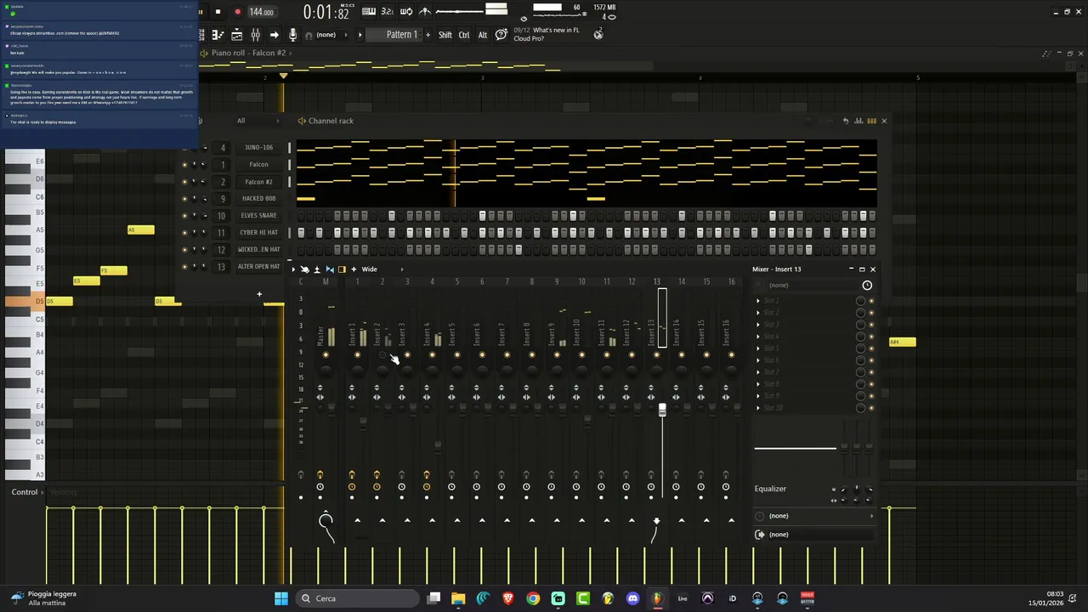Select the A5 note in piano roll

point(141,230)
